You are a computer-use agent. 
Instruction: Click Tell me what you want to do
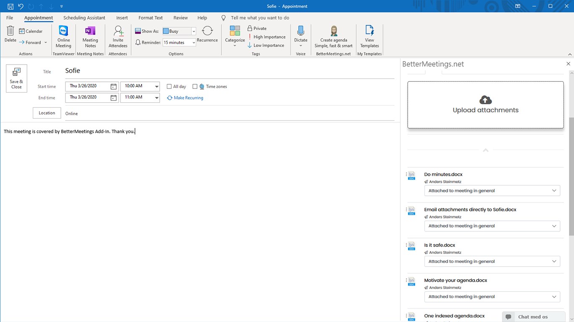coord(260,18)
